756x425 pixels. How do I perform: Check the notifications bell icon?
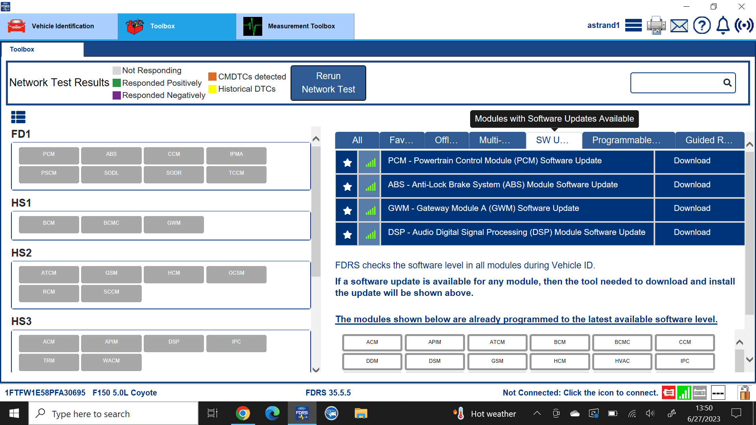coord(723,25)
